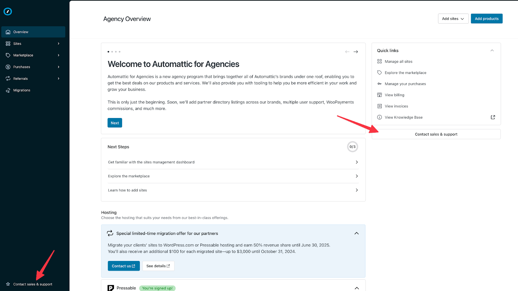Screen dimensions: 518x291
Task: Open the See details link
Action: [x=158, y=266]
